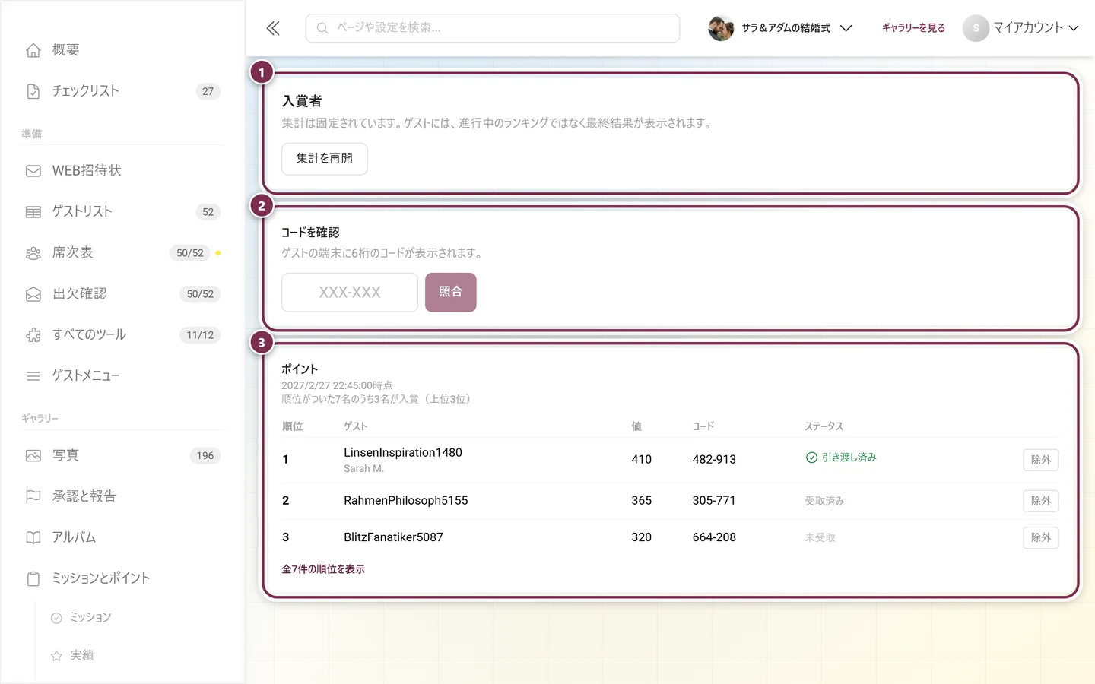The height and width of the screenshot is (684, 1095).
Task: Click the code 305-771
Action: (714, 501)
